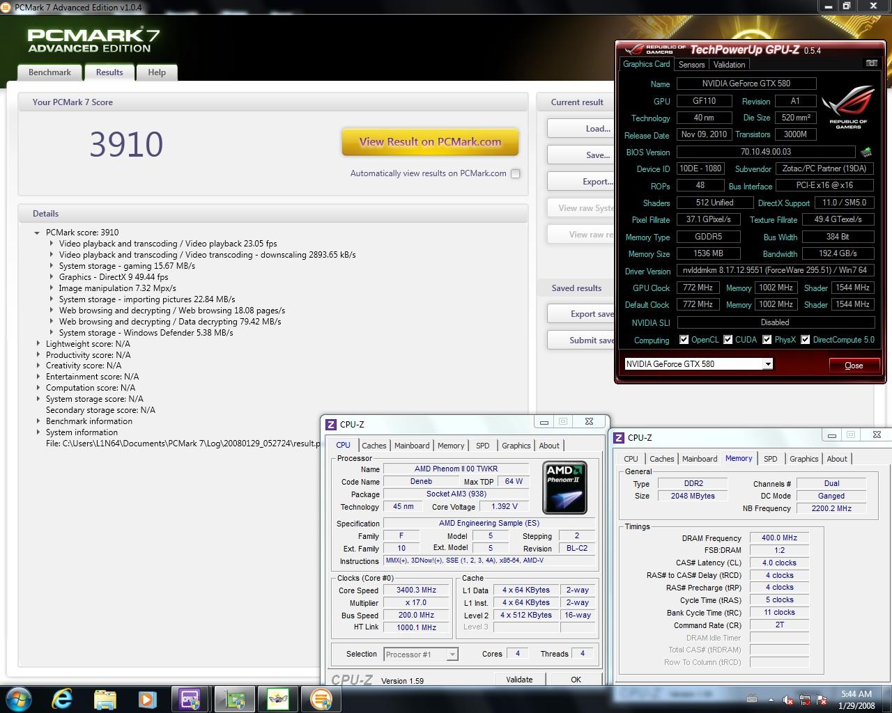Screen dimensions: 892x713
Task: Select the row Image manipulation 7.32 Mpx/s
Action: tap(117, 288)
